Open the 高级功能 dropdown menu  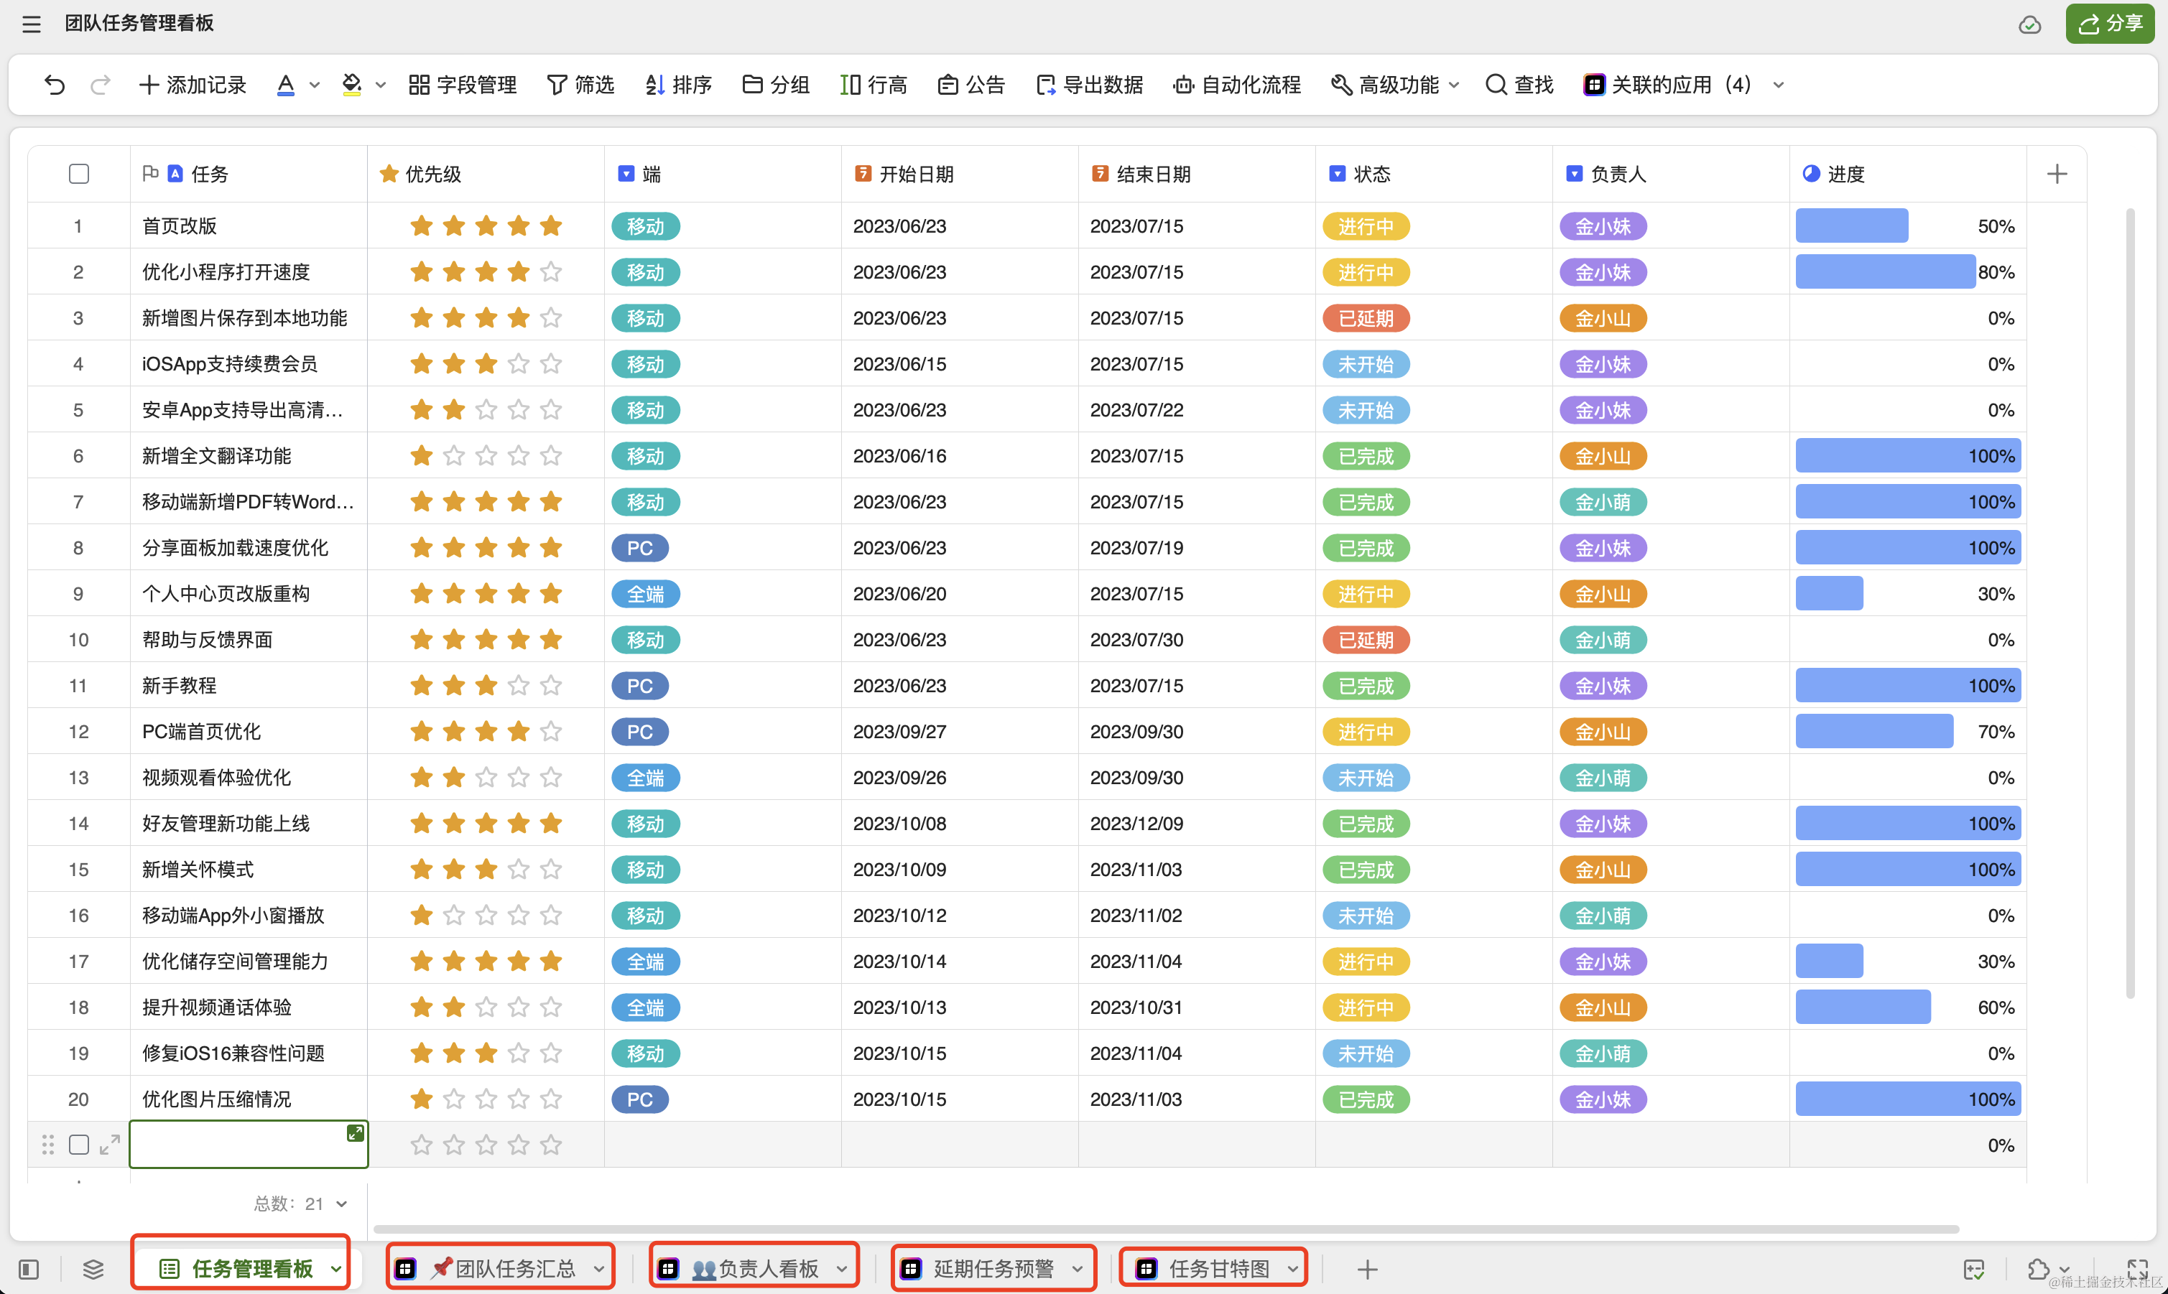[x=1395, y=85]
